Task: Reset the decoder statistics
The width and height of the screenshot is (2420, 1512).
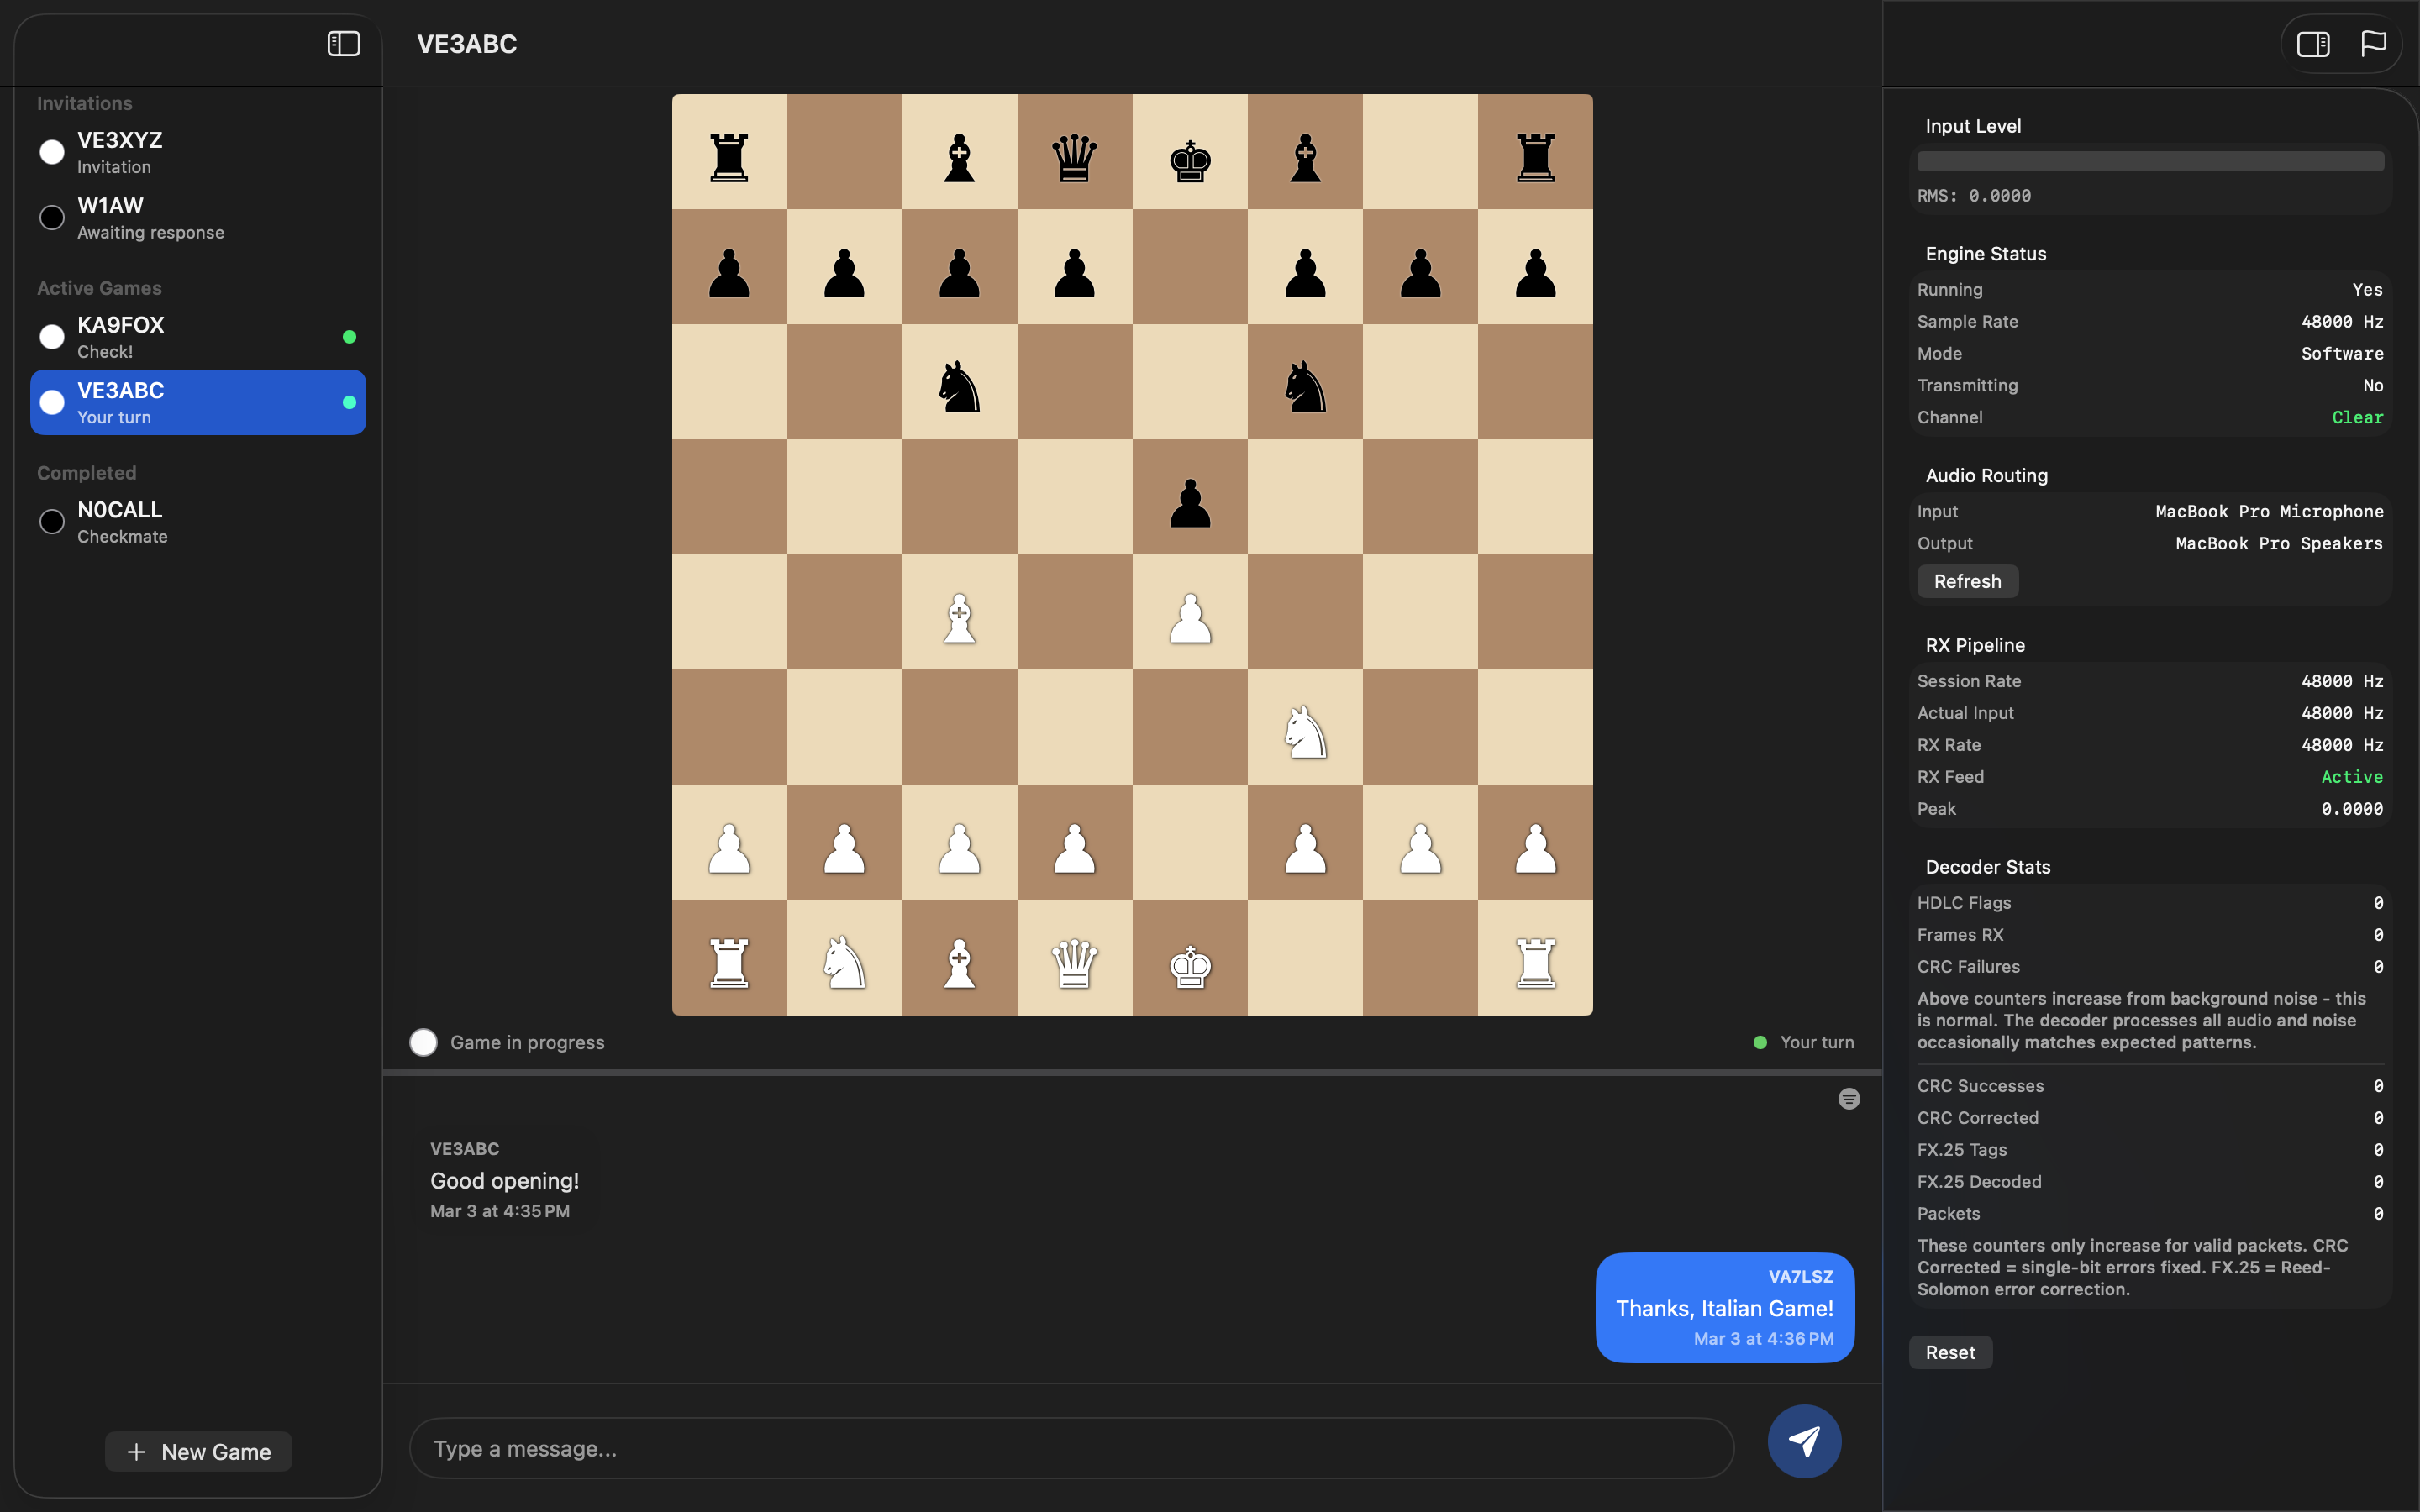Action: (x=1950, y=1351)
